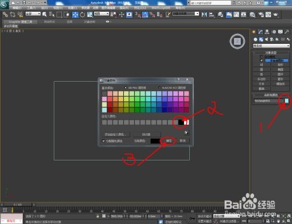Viewport: 292px width, 224px height.
Task: Toggle the 3D Snaps button
Action: [x=138, y=15]
